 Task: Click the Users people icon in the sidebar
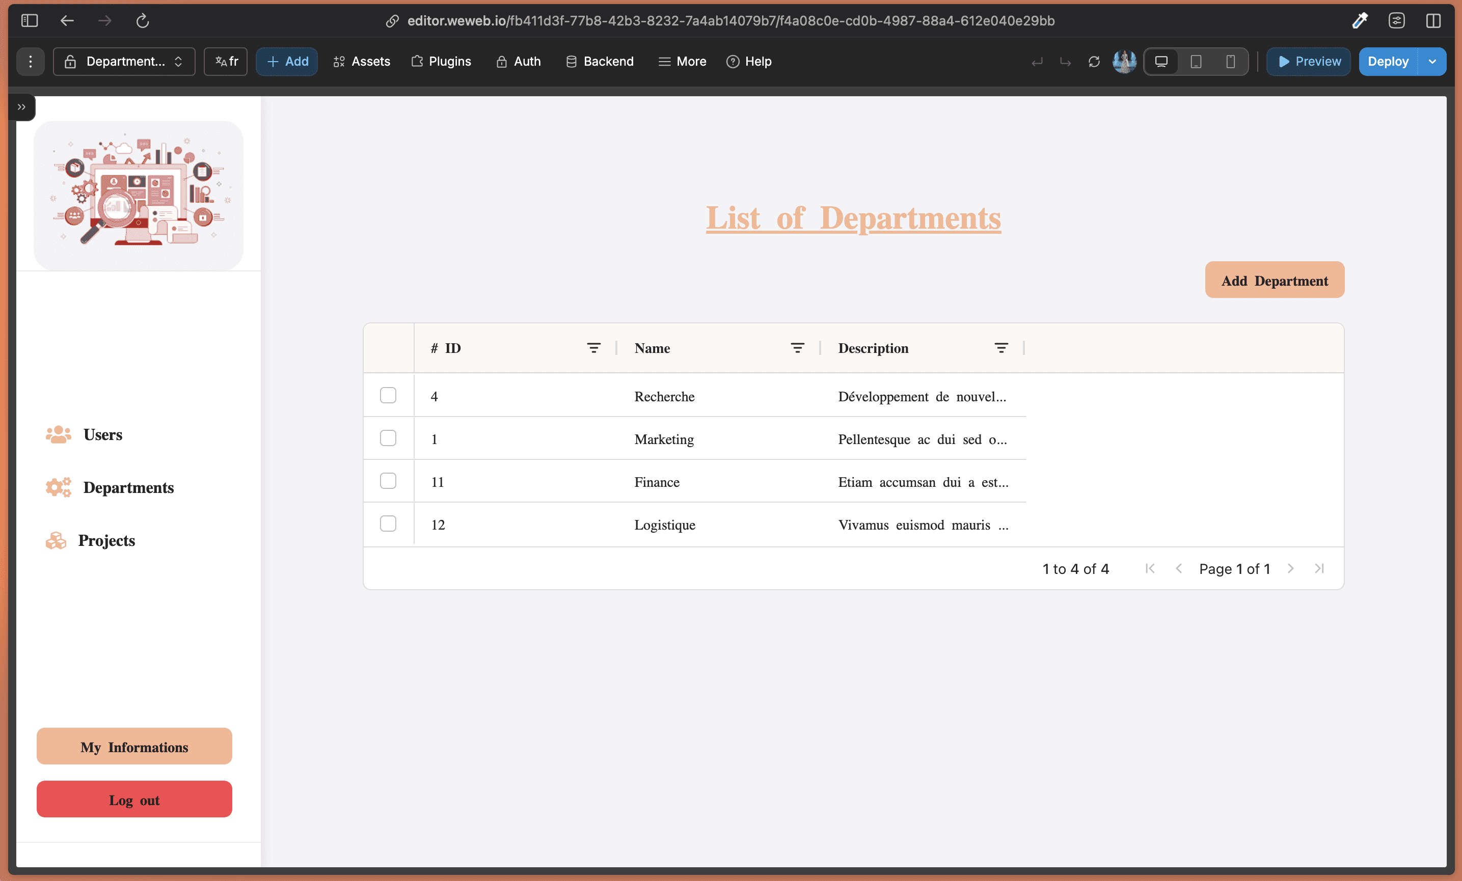58,435
